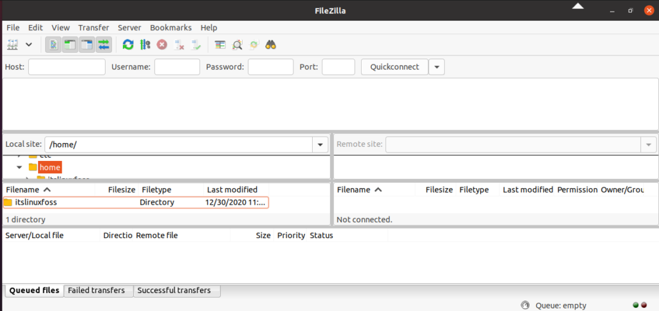Open the Quickconnect history dropdown
659x311 pixels.
(437, 67)
